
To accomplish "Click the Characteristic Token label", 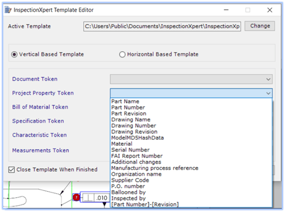I will (39, 135).
